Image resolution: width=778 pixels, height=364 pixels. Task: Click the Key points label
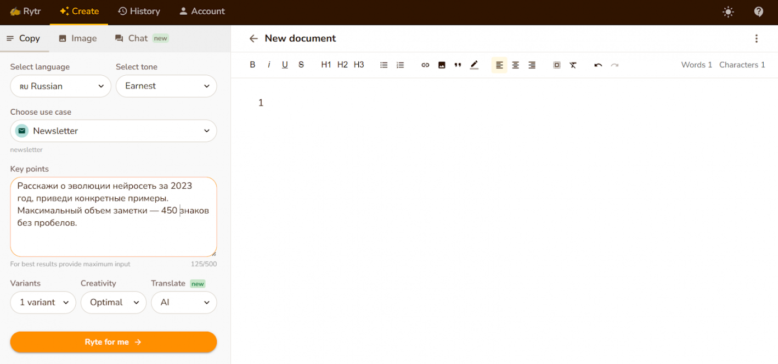(x=30, y=169)
